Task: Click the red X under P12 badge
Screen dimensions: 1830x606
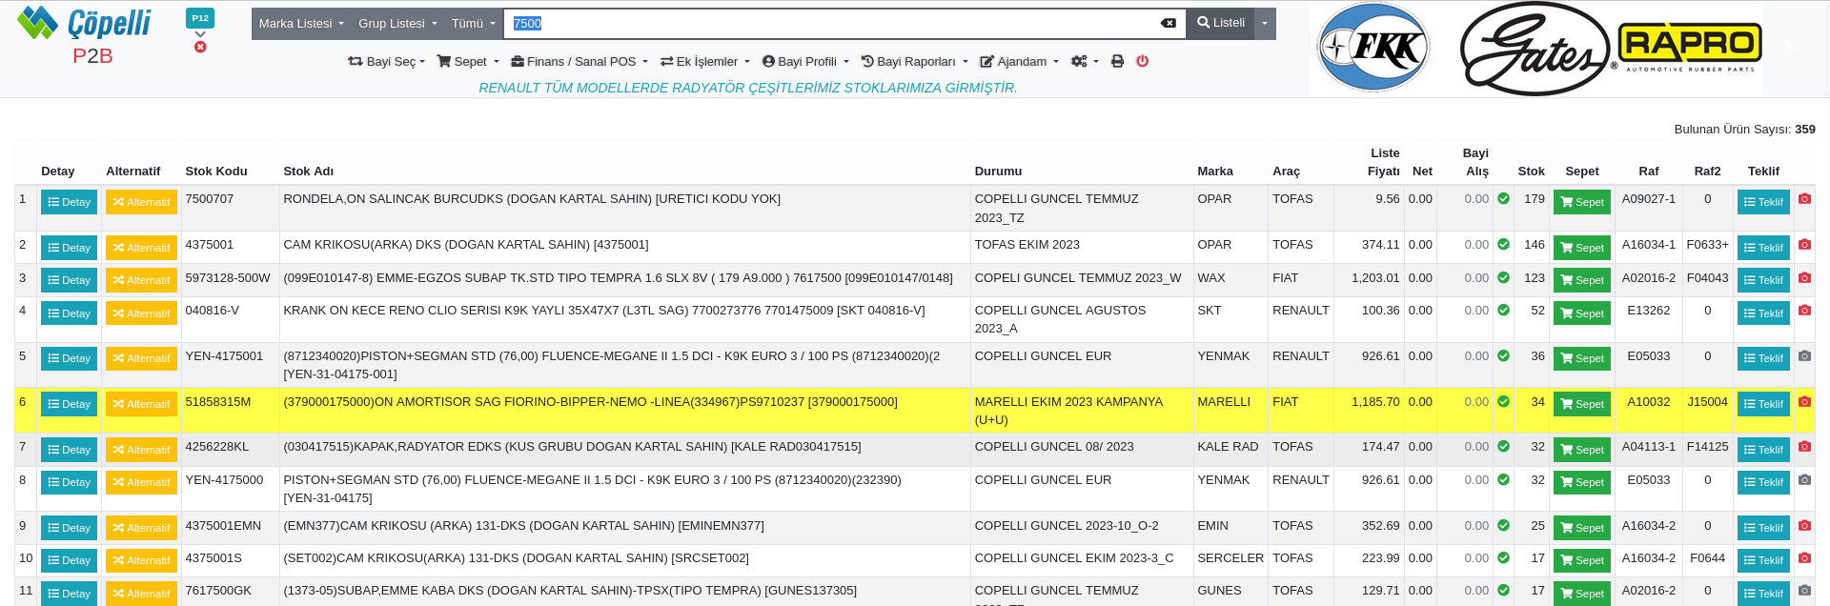Action: coord(200,47)
